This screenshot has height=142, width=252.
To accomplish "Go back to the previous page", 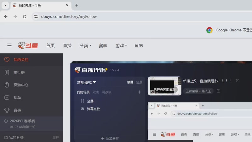I will [6, 17].
